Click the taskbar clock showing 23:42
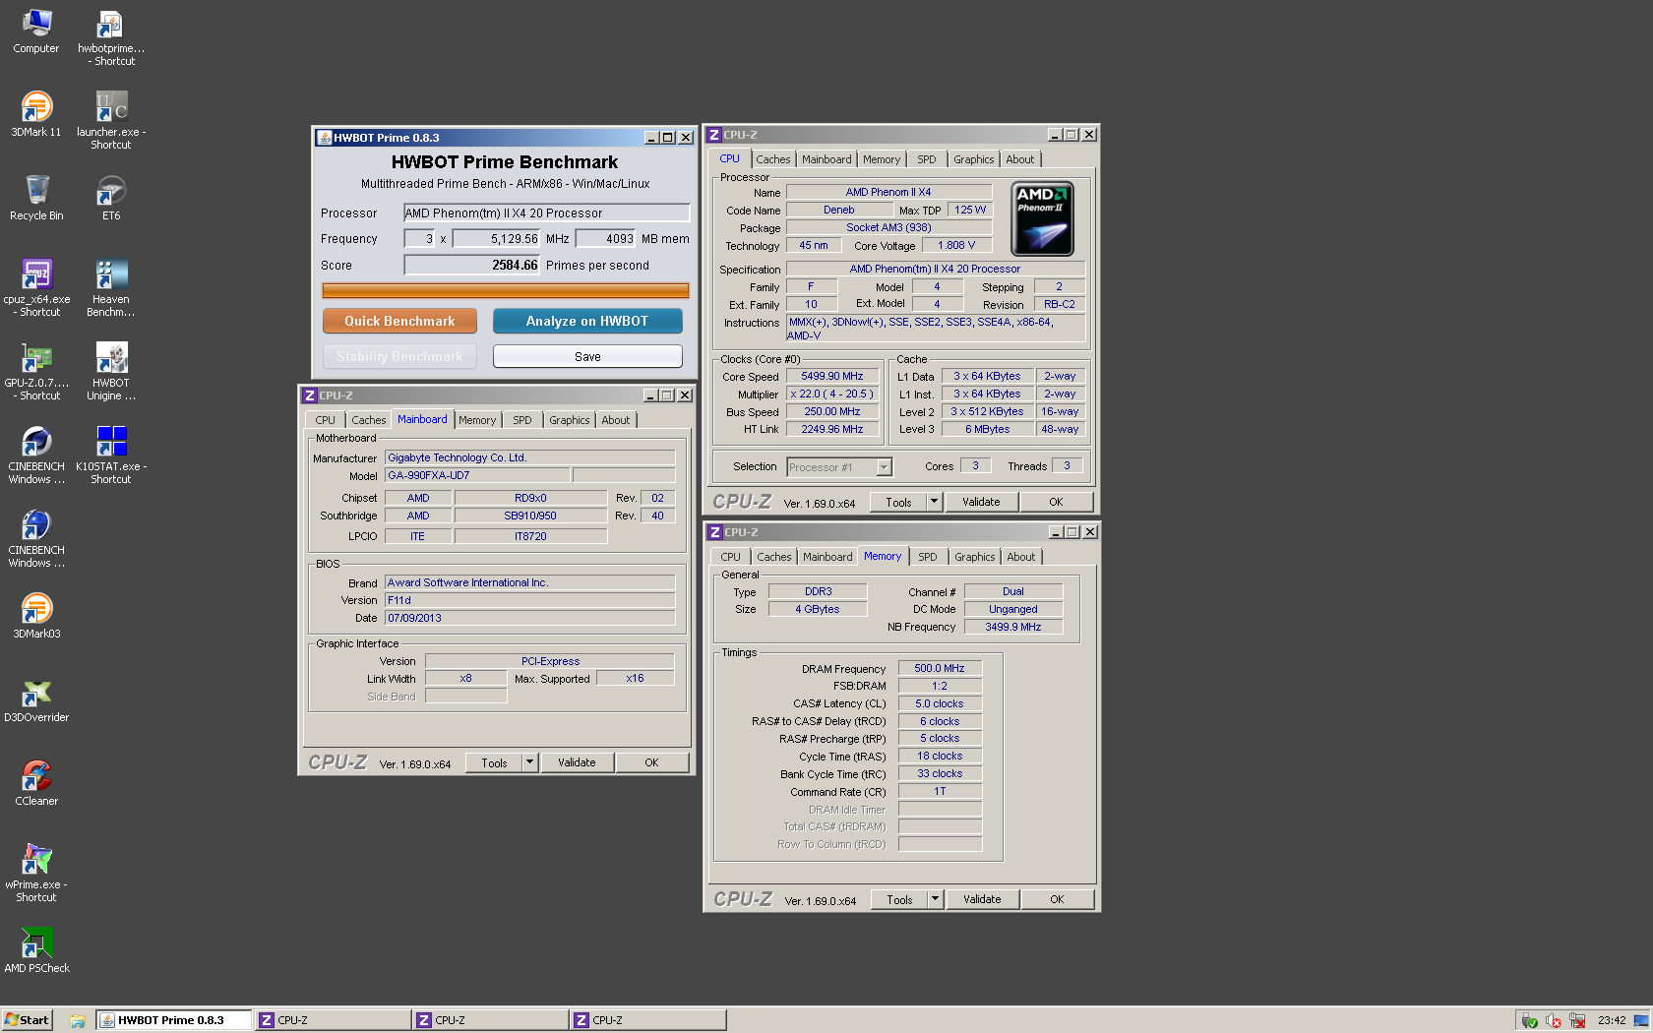Image resolution: width=1653 pixels, height=1033 pixels. [x=1612, y=1020]
